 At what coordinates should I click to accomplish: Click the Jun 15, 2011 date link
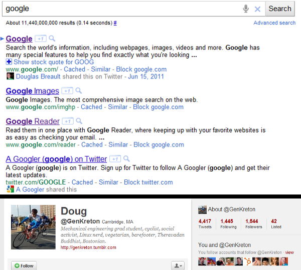(x=145, y=76)
